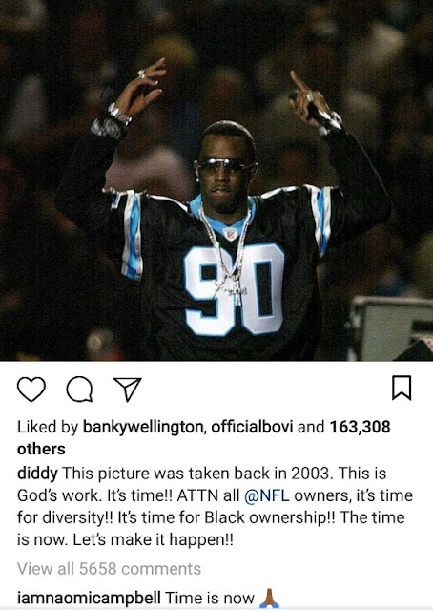Share the post using the paper plane icon
This screenshot has height=611, width=433.
point(128,389)
